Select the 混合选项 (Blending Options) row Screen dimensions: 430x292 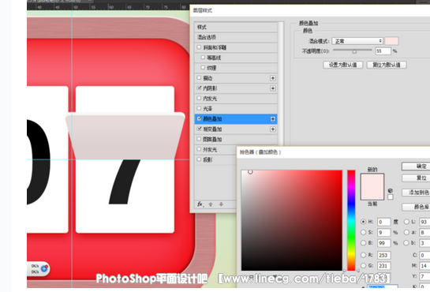[236, 37]
